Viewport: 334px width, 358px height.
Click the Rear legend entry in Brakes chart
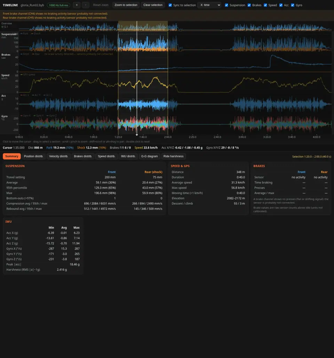tap(36, 54)
